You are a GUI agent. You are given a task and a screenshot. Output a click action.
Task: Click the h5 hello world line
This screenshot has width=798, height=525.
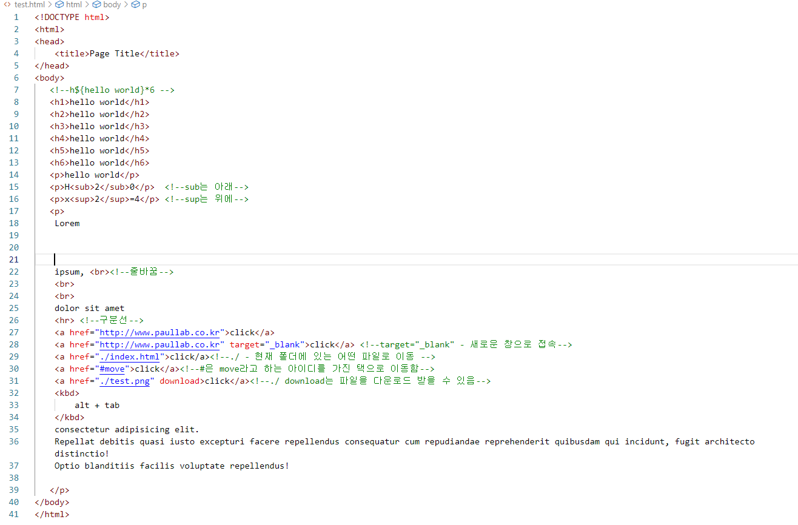pos(99,150)
